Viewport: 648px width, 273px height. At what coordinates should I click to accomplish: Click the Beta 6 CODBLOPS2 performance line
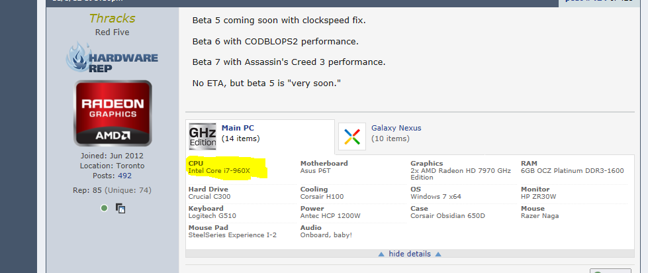pos(275,41)
